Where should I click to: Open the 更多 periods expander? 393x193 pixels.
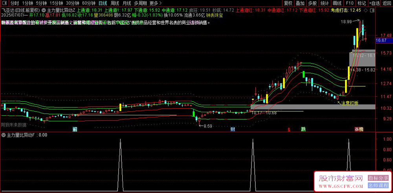[x=155, y=3]
